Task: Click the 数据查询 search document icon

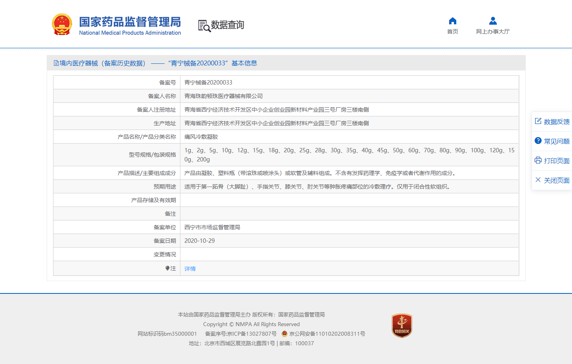Action: (204, 26)
